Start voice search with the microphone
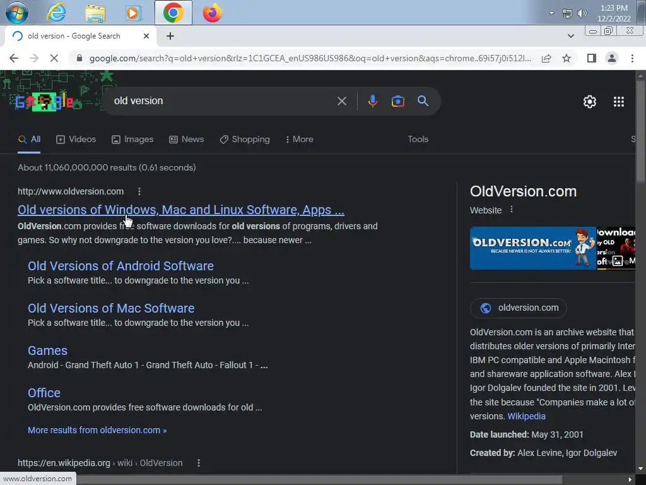646x485 pixels. click(372, 101)
